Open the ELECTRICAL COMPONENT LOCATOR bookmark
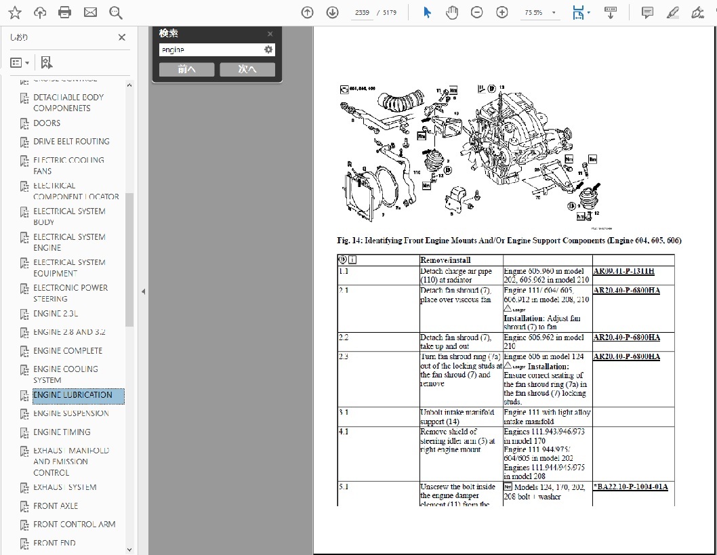The width and height of the screenshot is (717, 555). pyautogui.click(x=76, y=191)
